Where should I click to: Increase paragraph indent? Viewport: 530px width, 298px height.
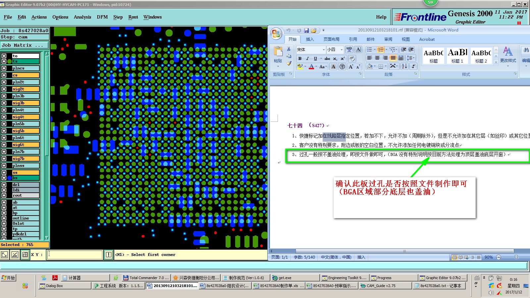click(411, 50)
